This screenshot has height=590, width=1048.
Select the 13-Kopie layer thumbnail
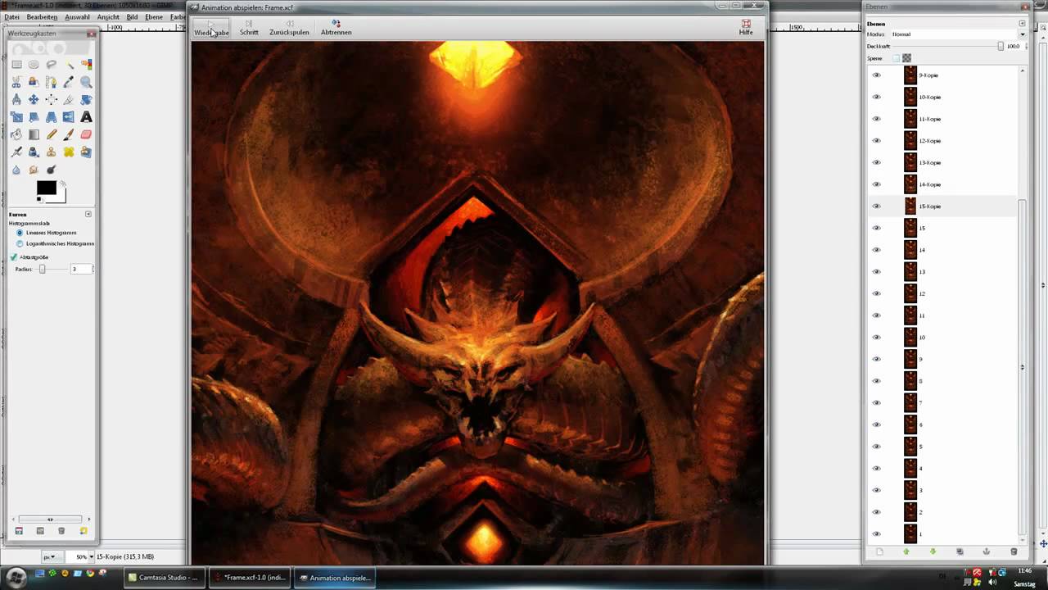(x=910, y=162)
